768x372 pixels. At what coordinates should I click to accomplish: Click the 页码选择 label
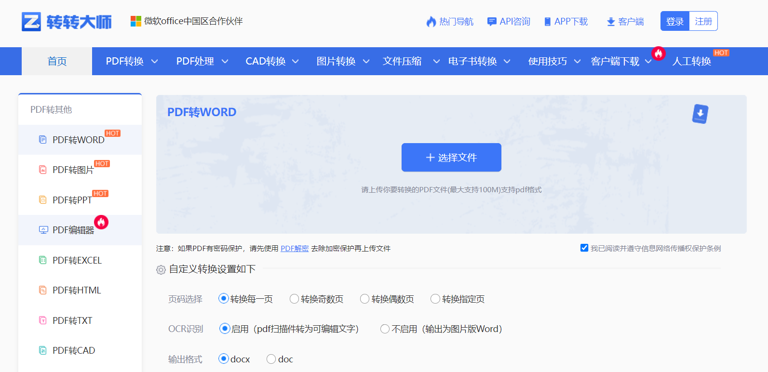185,299
